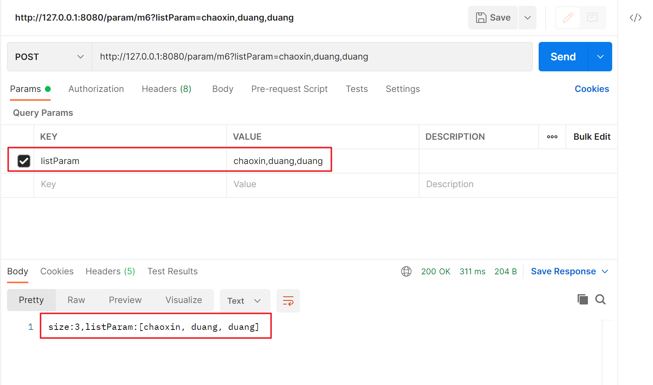Click the copy response icon
This screenshot has width=653, height=385.
[582, 299]
